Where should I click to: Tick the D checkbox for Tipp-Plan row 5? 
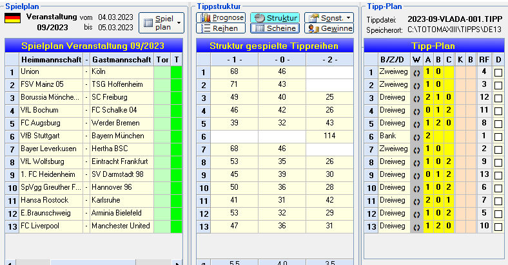tap(498, 124)
